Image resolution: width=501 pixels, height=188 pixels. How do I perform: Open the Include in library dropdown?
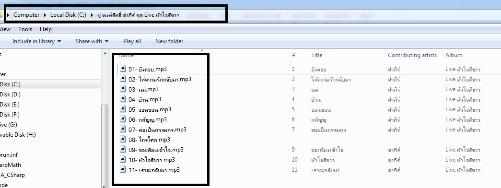36,41
